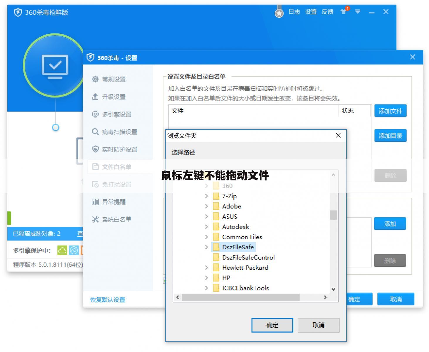
Task: Expand the Common Files folder node
Action: tap(206, 237)
